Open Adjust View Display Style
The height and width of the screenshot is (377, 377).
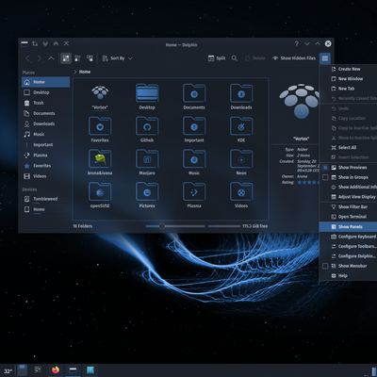coord(348,197)
